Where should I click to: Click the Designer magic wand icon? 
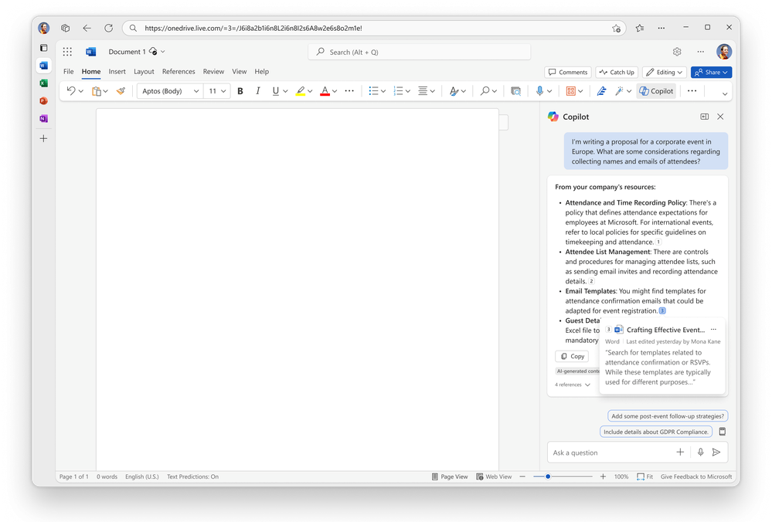tap(619, 91)
